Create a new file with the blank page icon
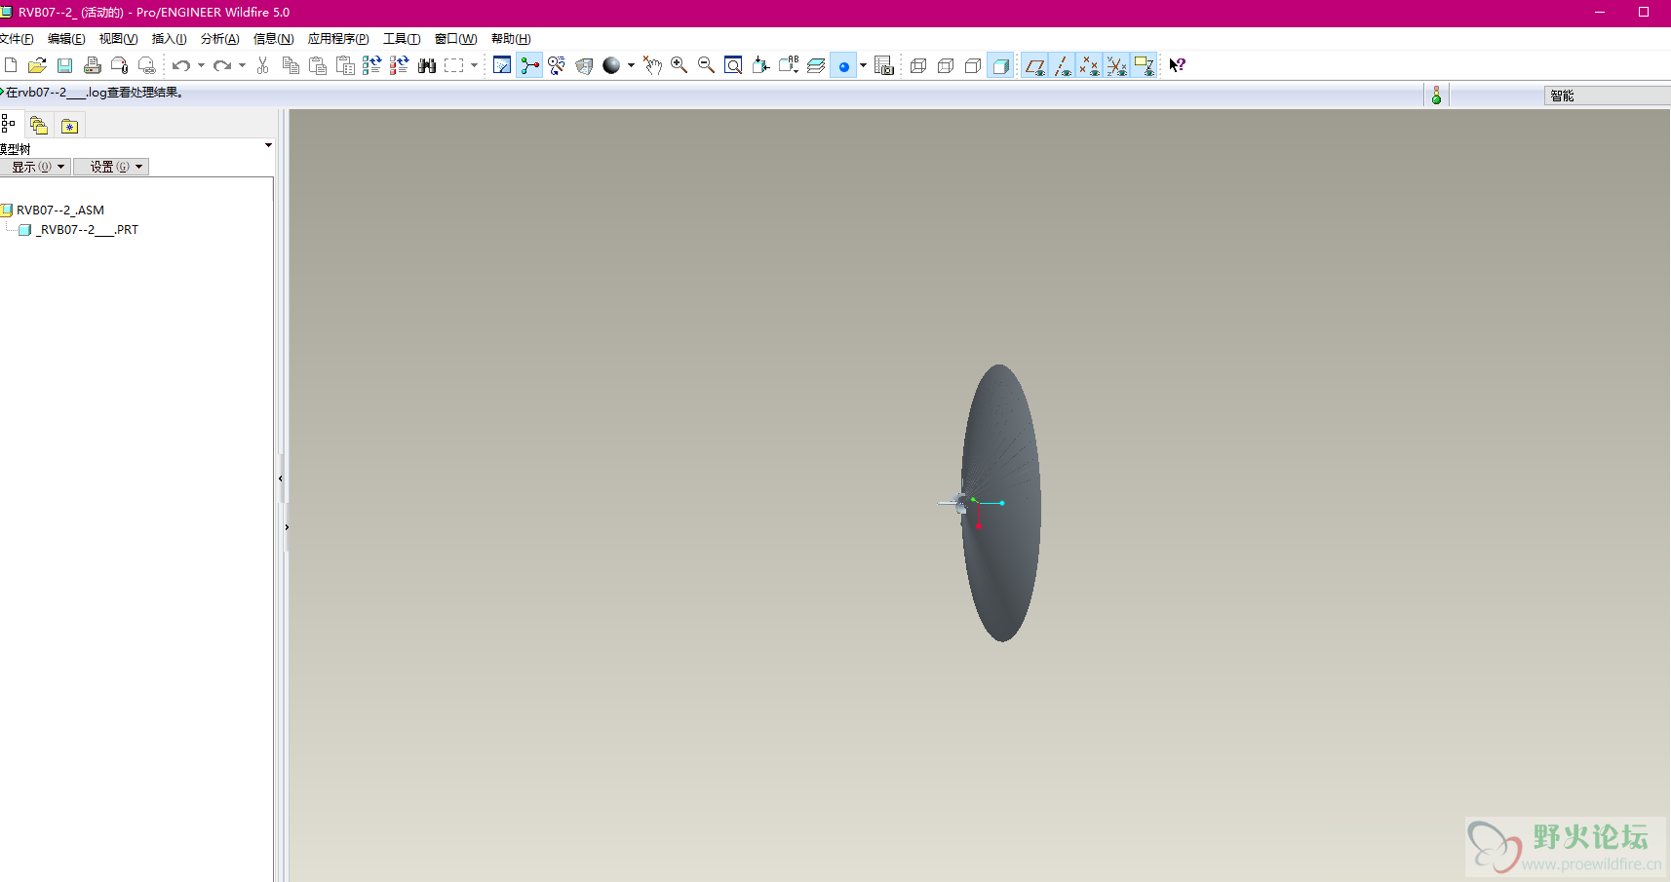1671x882 pixels. [11, 65]
